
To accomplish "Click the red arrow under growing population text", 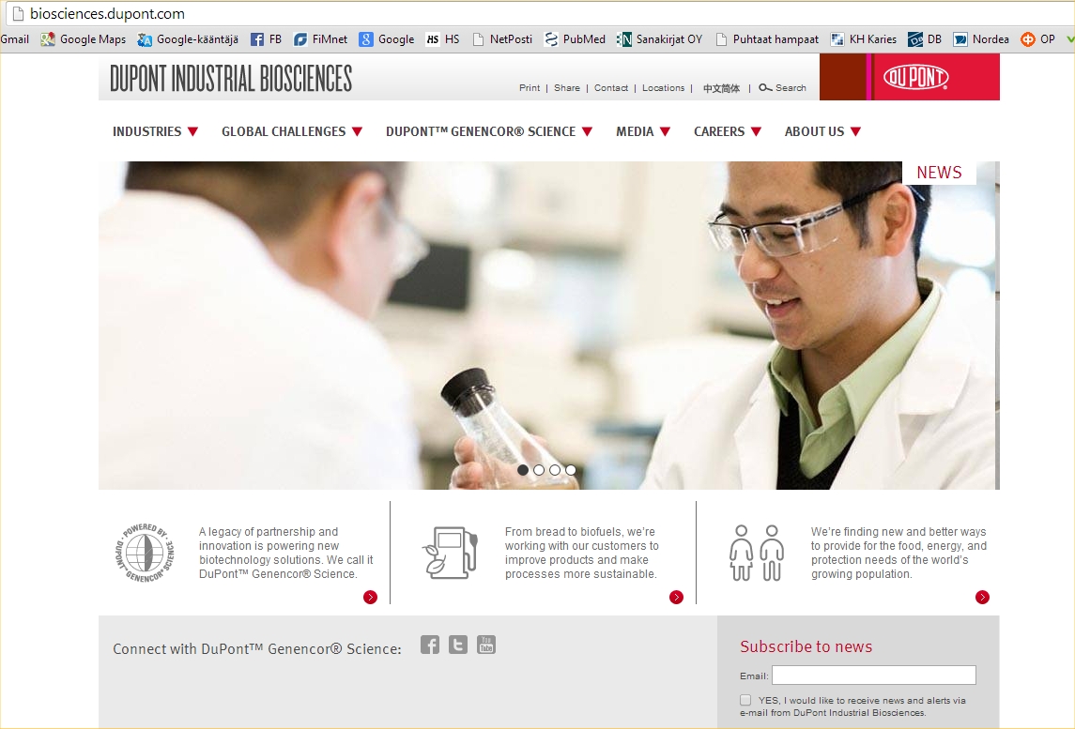I will pos(982,598).
